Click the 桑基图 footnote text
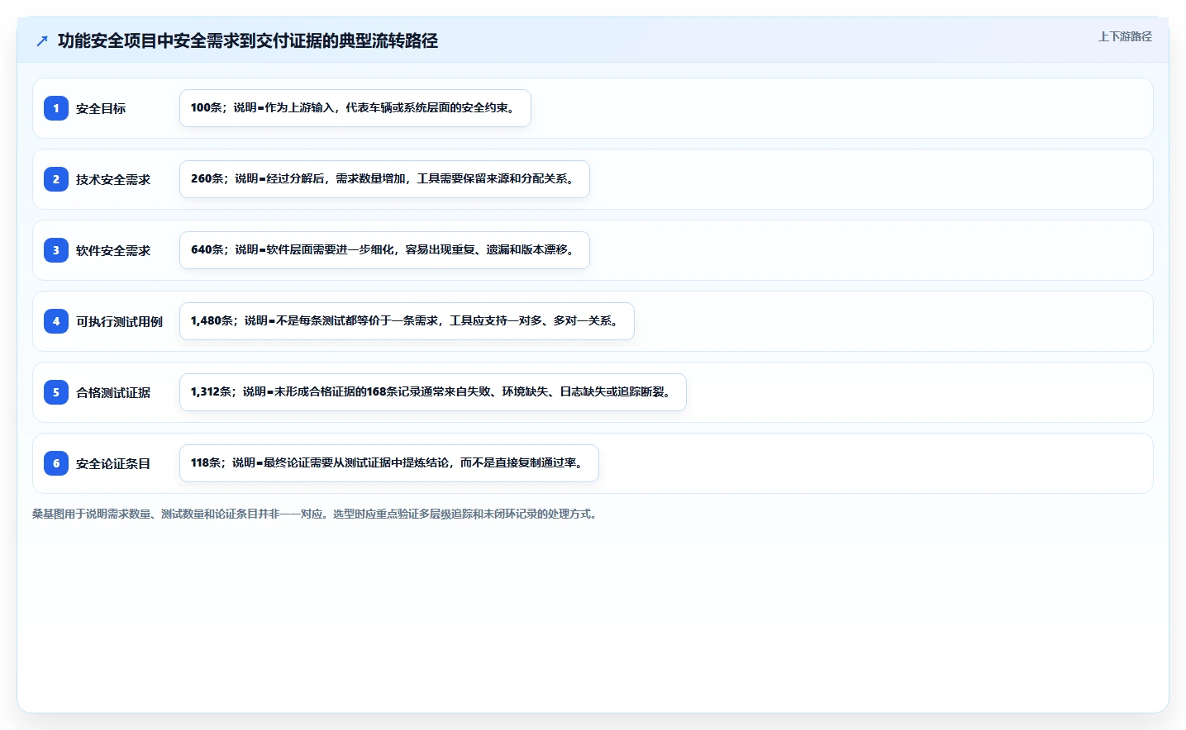The image size is (1186, 730). pyautogui.click(x=317, y=514)
